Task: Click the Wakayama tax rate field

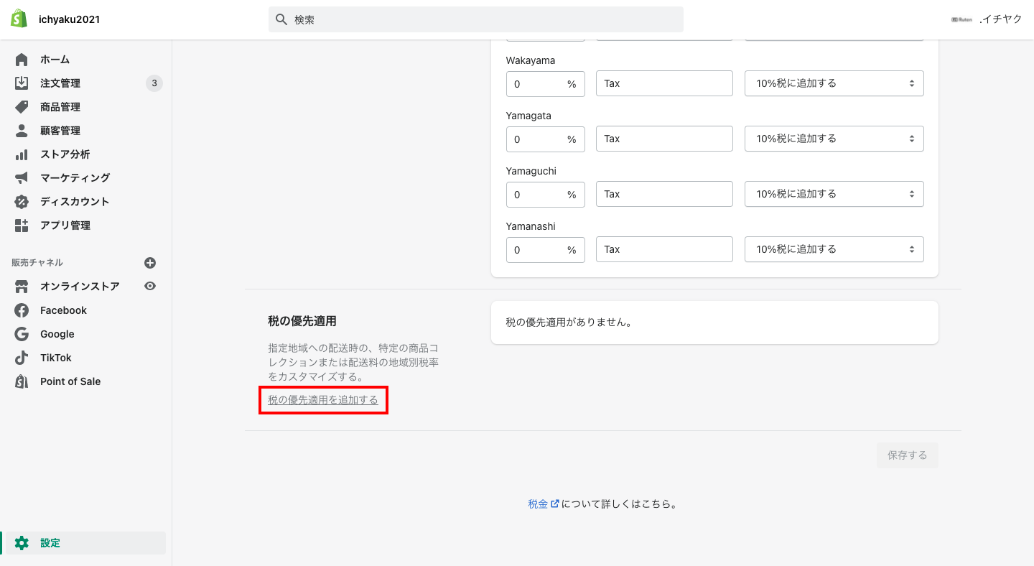Action: pos(546,83)
